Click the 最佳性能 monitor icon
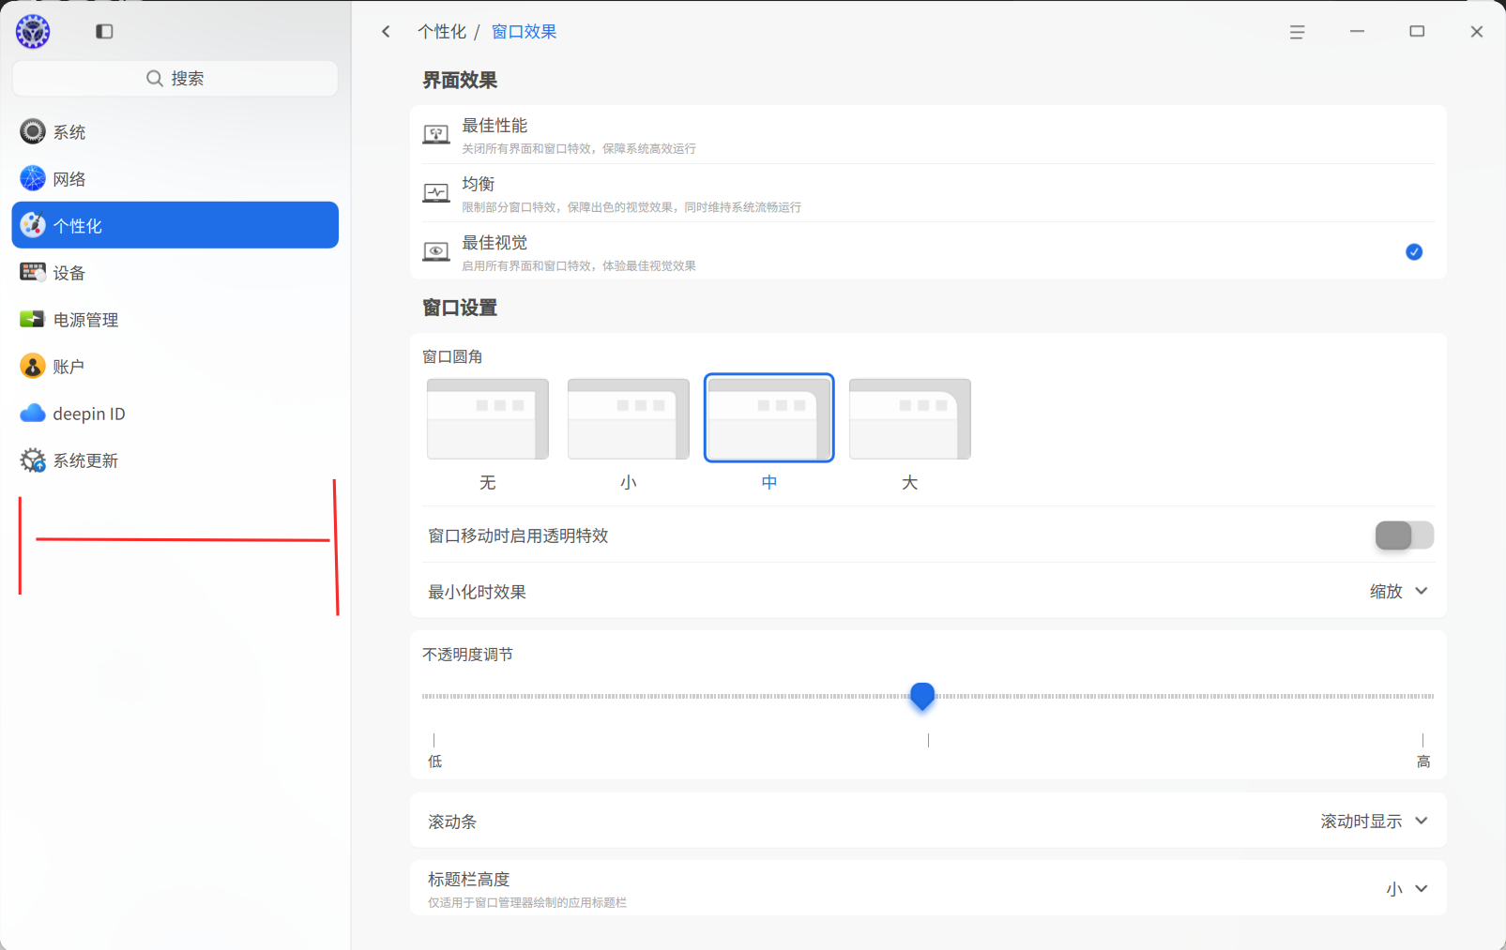Viewport: 1506px width, 950px height. pyautogui.click(x=435, y=135)
